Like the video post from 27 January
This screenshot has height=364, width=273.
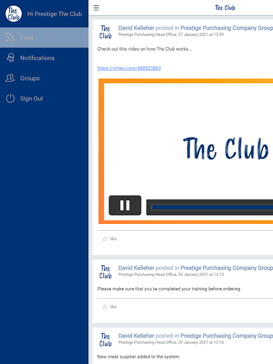110,238
